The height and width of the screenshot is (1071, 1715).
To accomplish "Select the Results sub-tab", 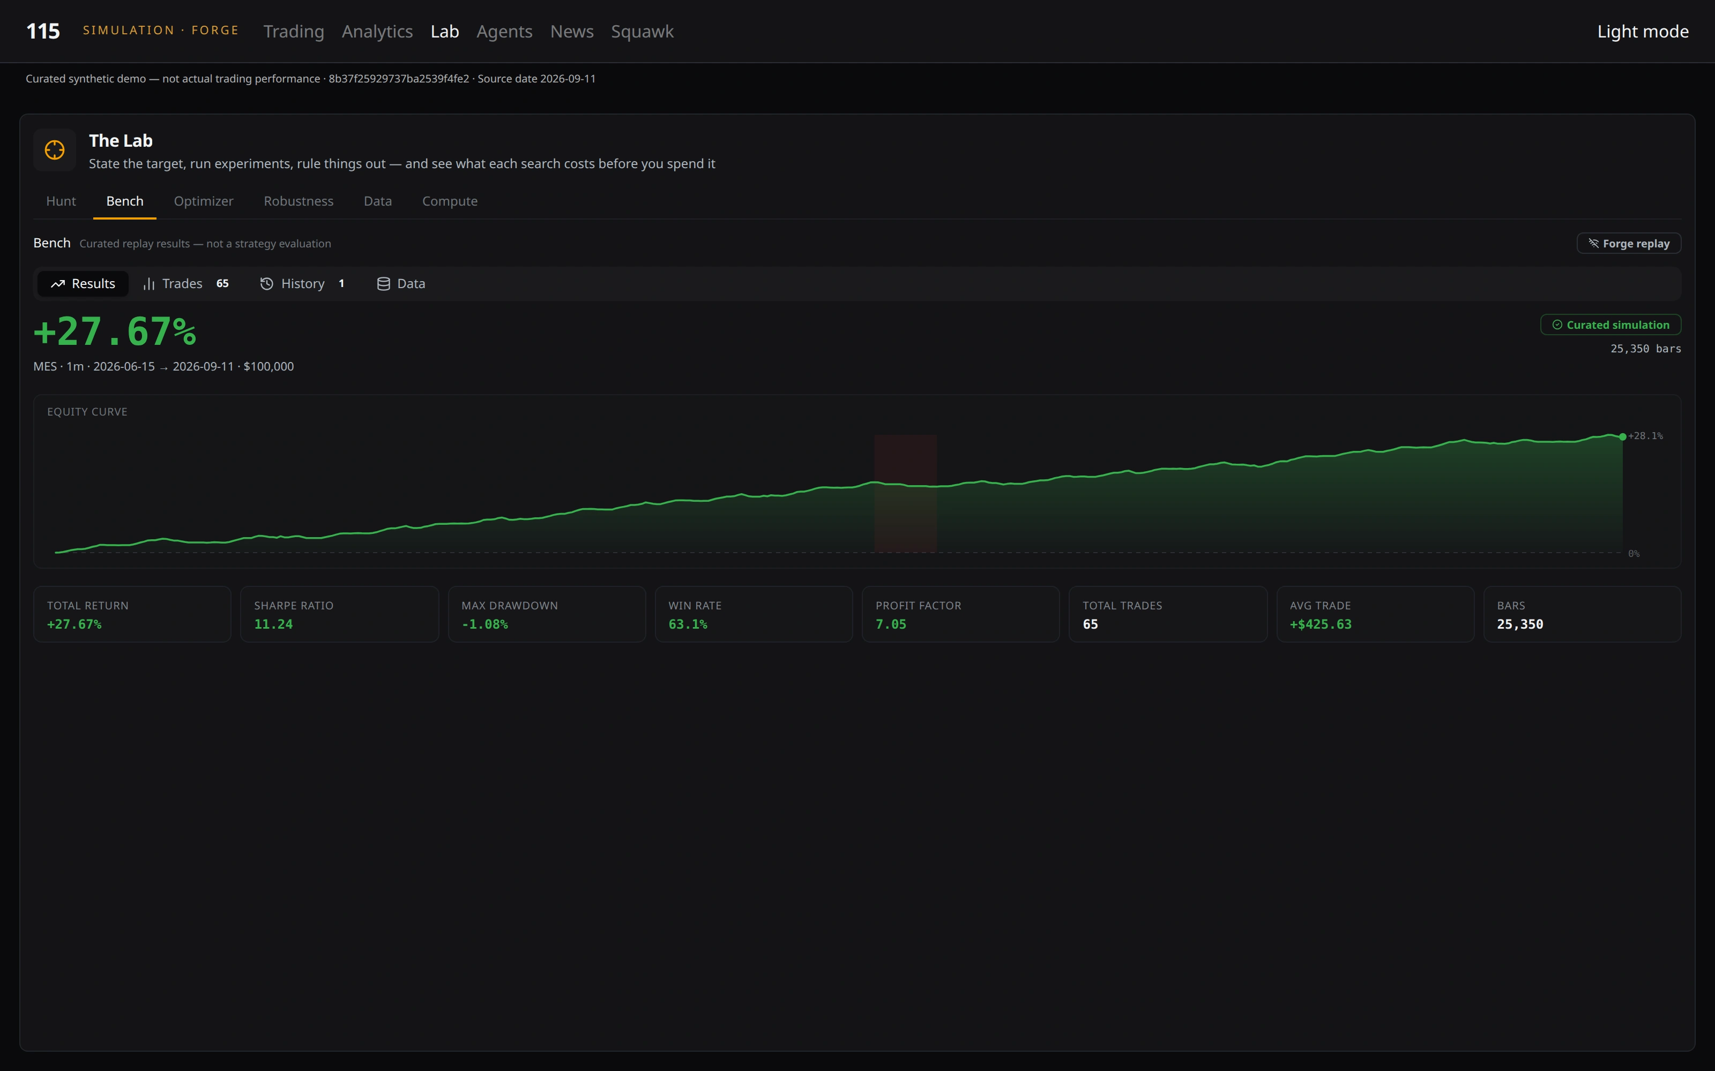I will (x=83, y=284).
